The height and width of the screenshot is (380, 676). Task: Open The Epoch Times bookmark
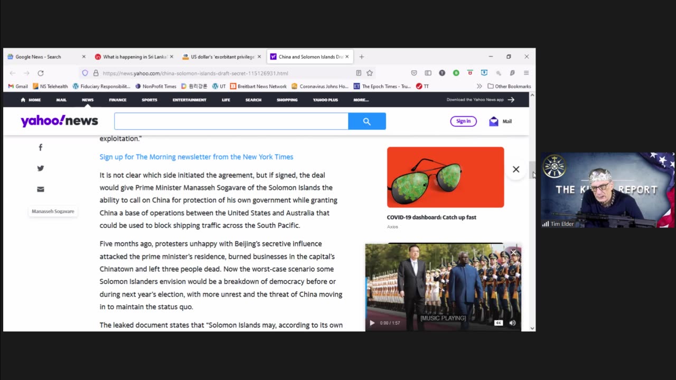(382, 86)
